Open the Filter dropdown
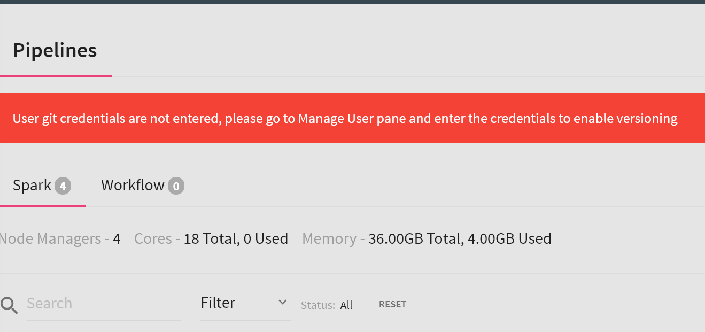This screenshot has width=705, height=332. coord(245,303)
